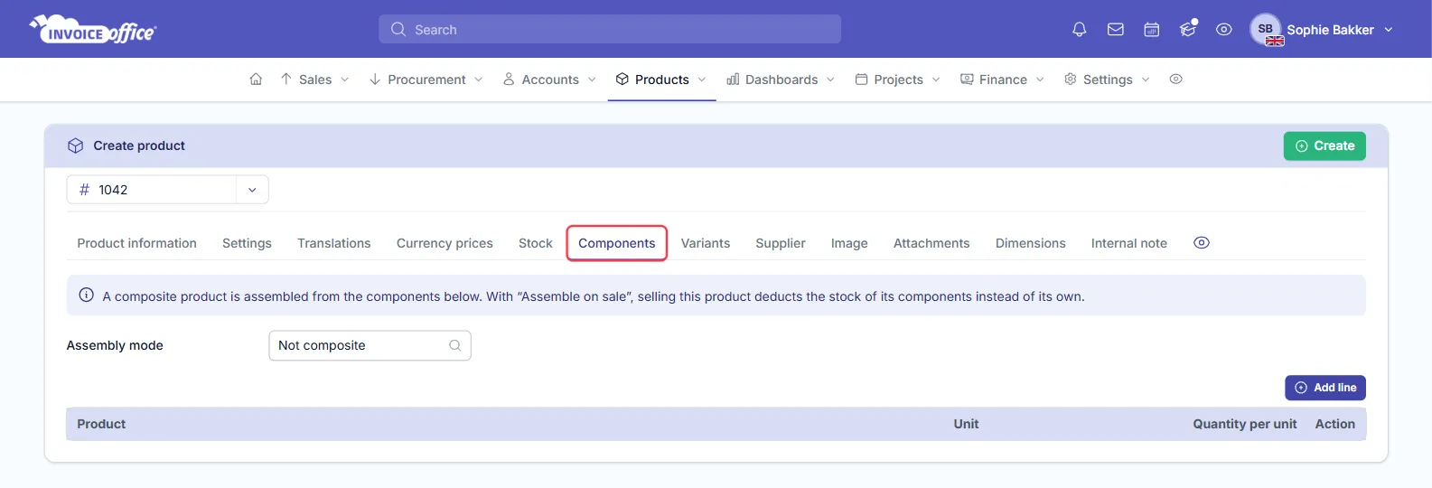Open the Assembly mode combo box
Viewport: 1432px width, 488px height.
pyautogui.click(x=370, y=345)
